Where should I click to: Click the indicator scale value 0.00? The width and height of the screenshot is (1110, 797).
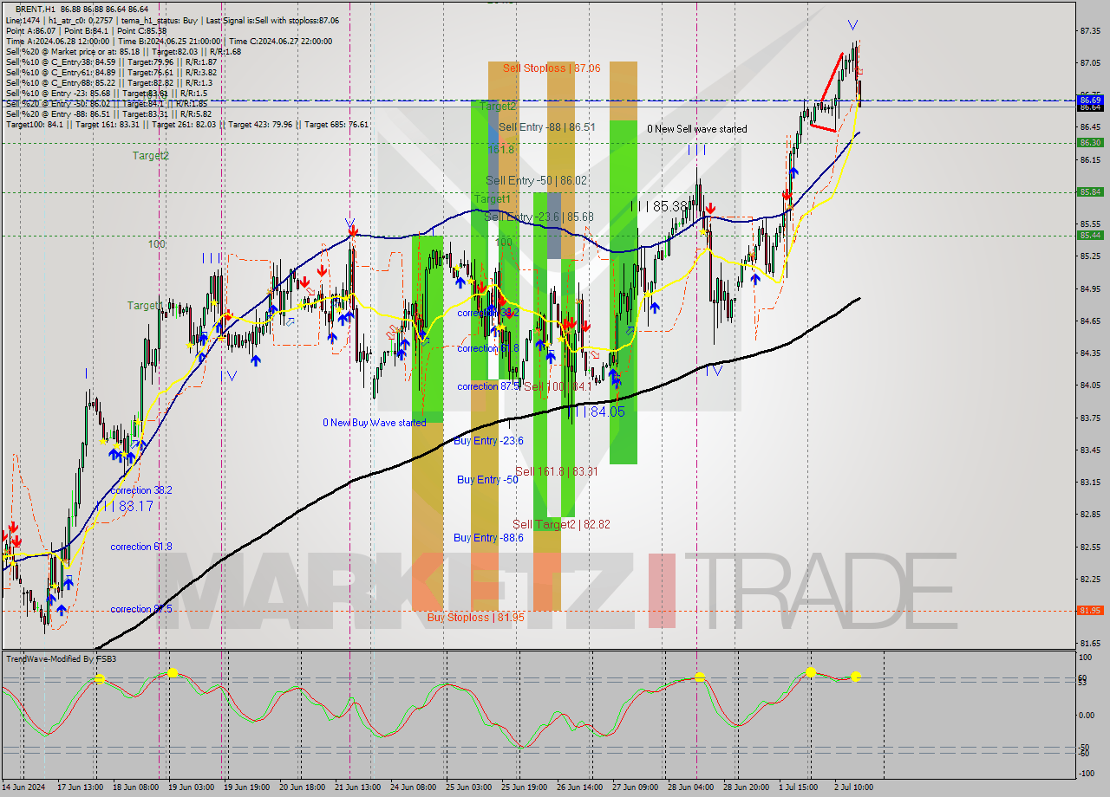(1085, 715)
